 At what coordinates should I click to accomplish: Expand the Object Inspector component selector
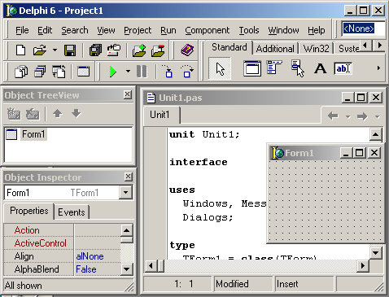pos(125,193)
